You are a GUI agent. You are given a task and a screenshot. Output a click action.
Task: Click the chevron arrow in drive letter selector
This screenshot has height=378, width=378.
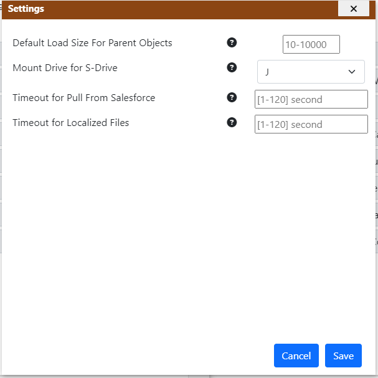351,72
